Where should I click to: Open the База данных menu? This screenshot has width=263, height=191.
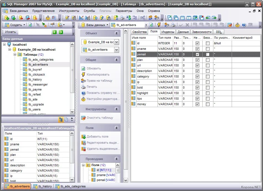pyautogui.click(x=19, y=11)
